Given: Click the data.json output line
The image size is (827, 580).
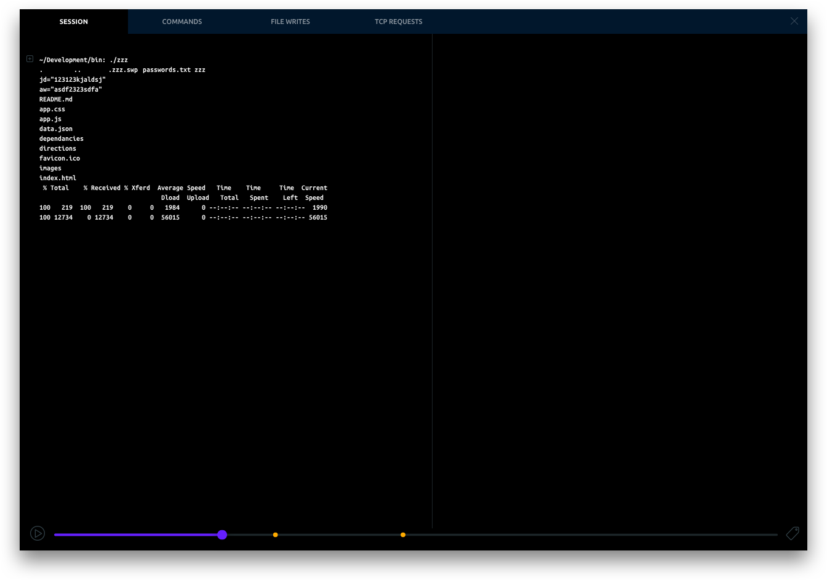Looking at the screenshot, I should [56, 129].
